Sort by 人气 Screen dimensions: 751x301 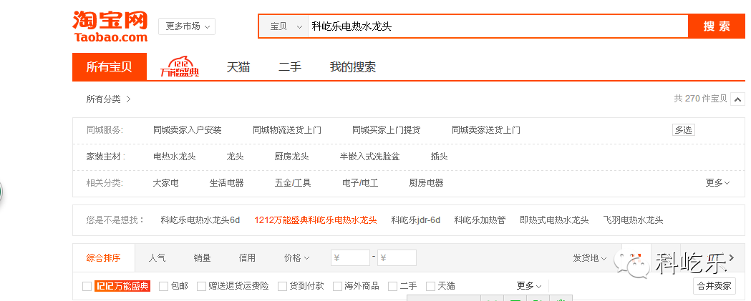(x=157, y=258)
